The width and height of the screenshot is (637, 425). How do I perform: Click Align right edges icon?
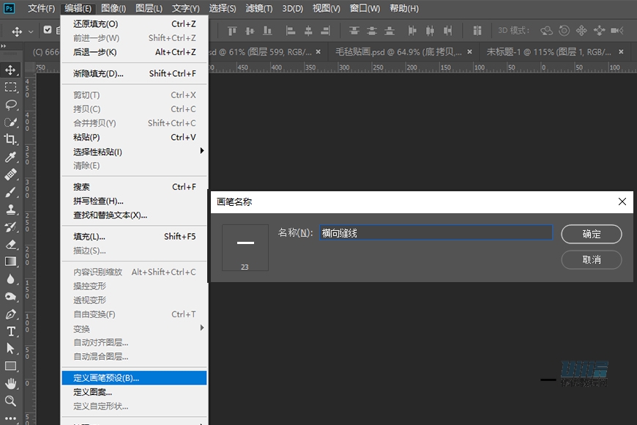[325, 31]
